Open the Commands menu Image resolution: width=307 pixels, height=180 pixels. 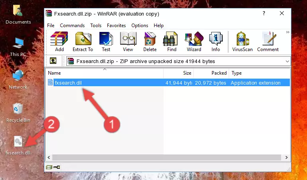[x=72, y=26]
